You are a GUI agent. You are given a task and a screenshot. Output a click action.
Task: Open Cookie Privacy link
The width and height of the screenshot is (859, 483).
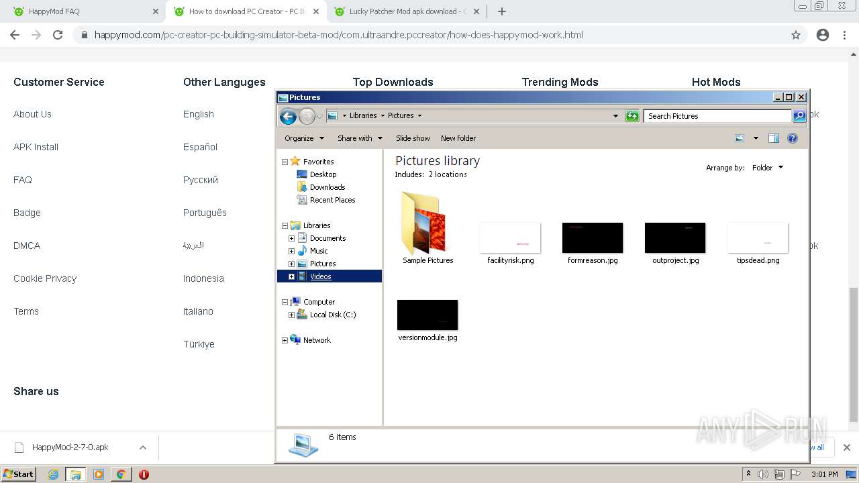click(45, 278)
